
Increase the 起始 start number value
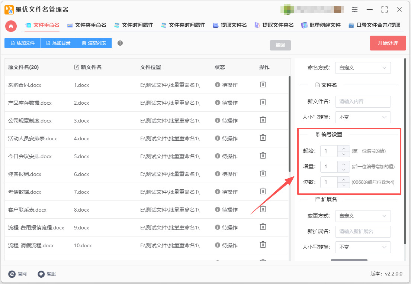tap(343, 148)
